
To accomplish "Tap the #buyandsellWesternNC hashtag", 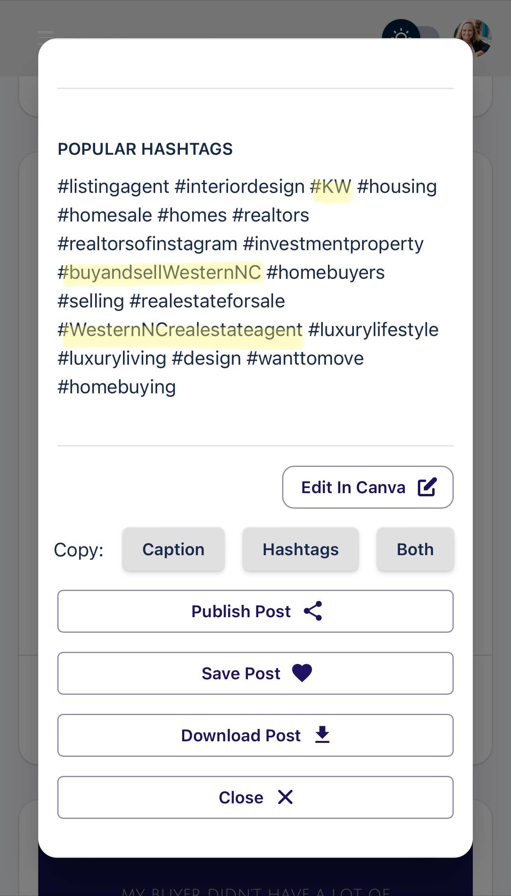I will tap(159, 272).
